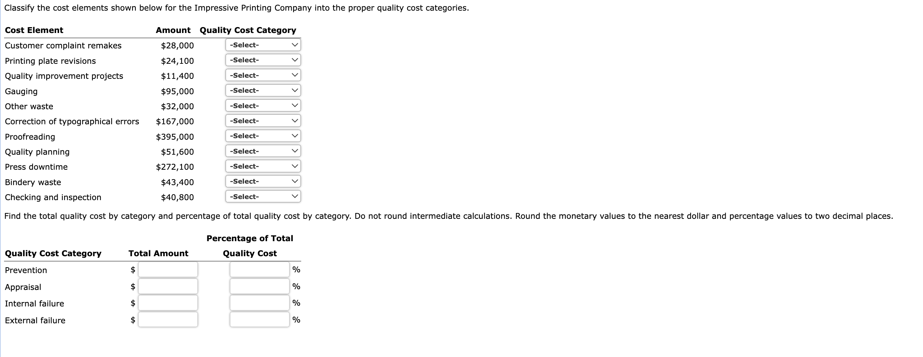Open the Printing plate revisions category dropdown
This screenshot has width=923, height=357.
click(262, 60)
